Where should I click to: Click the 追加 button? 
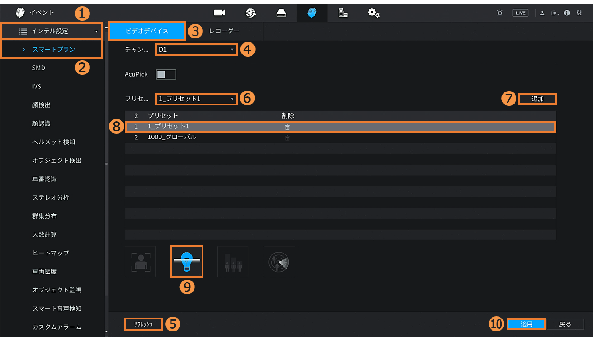[x=537, y=99]
